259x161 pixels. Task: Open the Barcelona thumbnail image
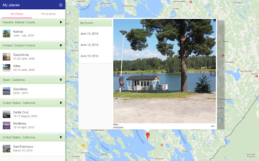point(6,91)
